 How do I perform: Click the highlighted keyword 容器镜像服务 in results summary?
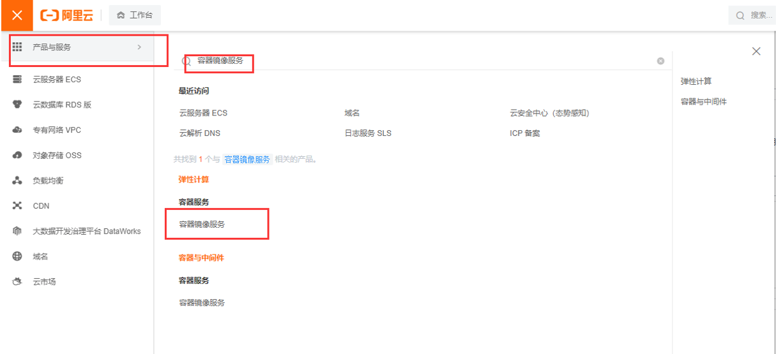tap(247, 159)
